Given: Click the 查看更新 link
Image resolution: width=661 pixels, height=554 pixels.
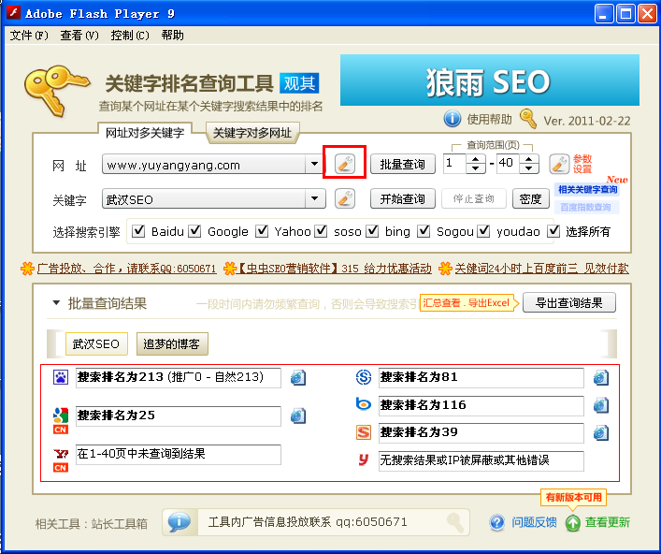Looking at the screenshot, I should point(608,522).
